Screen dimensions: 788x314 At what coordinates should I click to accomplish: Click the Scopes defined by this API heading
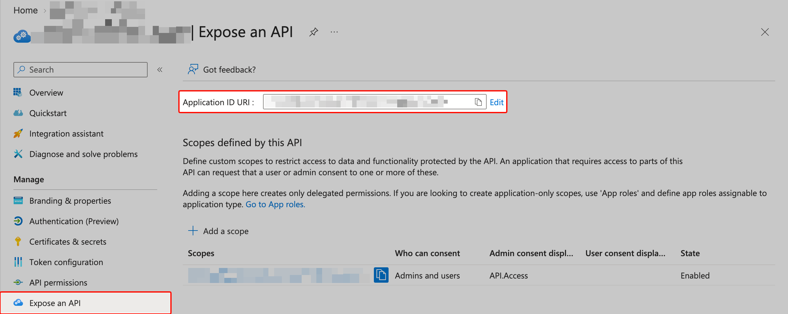click(x=242, y=143)
